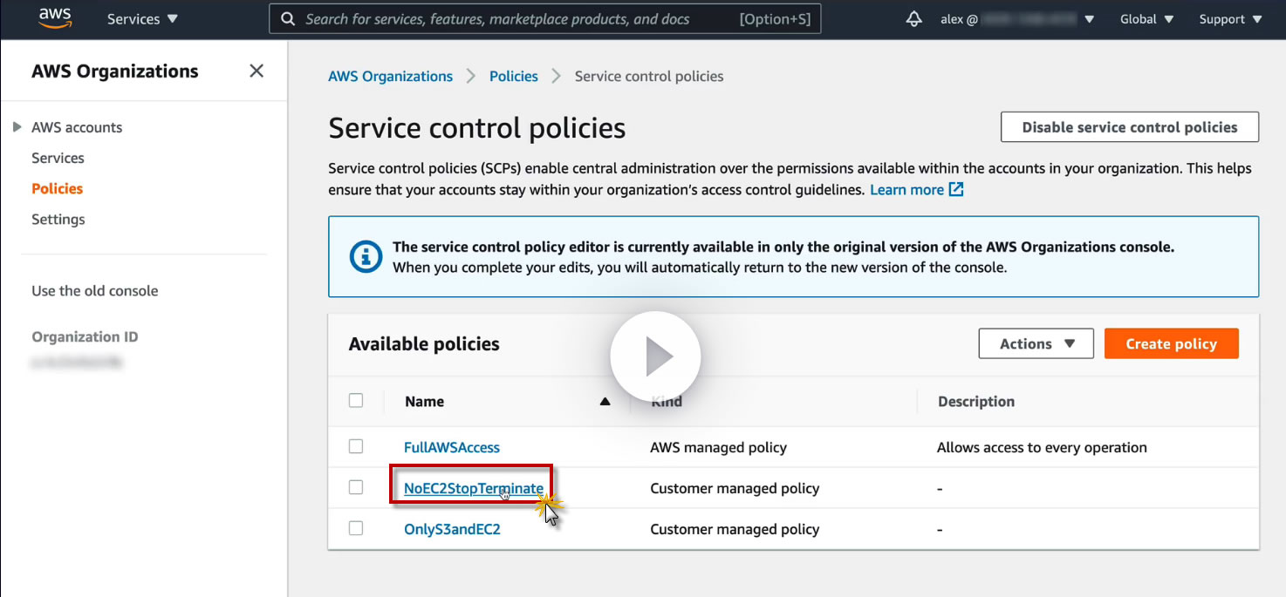Sort policies by the Name column arrow

[605, 402]
